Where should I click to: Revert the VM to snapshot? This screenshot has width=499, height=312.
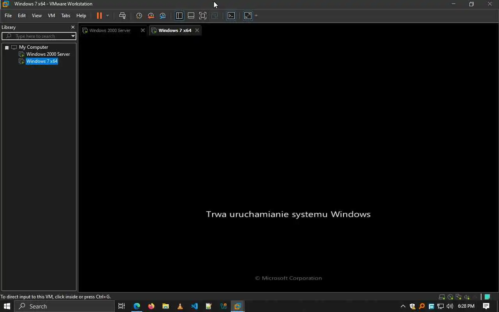pos(151,16)
